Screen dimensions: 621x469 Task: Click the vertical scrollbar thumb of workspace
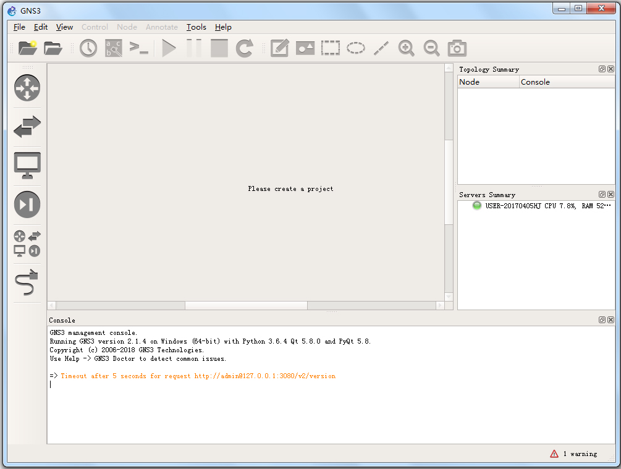tap(449, 182)
